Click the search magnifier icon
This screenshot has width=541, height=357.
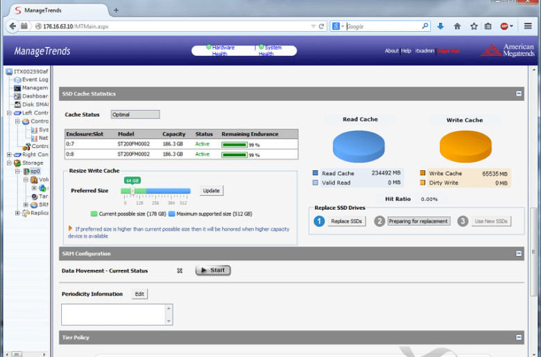tap(424, 26)
